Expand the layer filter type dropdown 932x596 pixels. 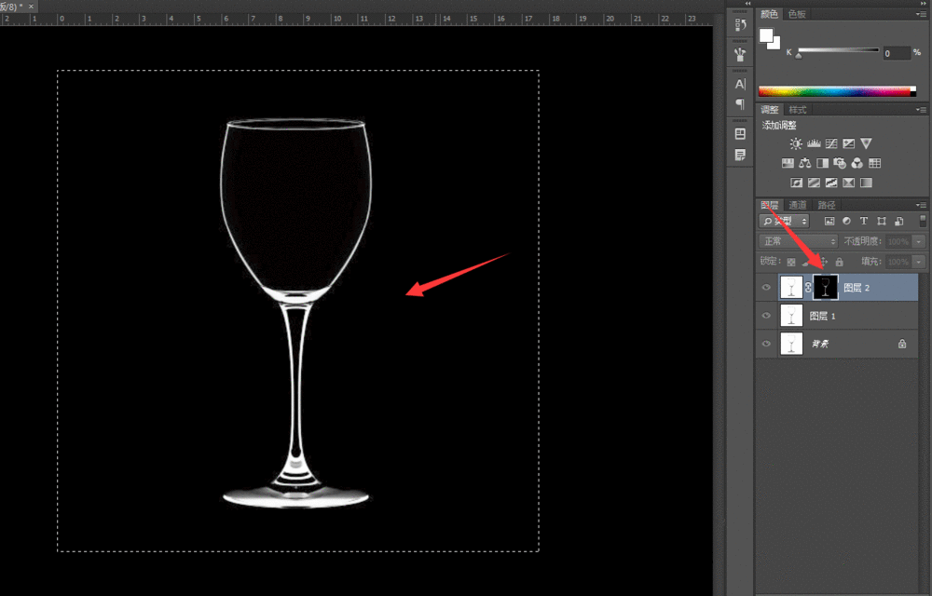tap(785, 222)
